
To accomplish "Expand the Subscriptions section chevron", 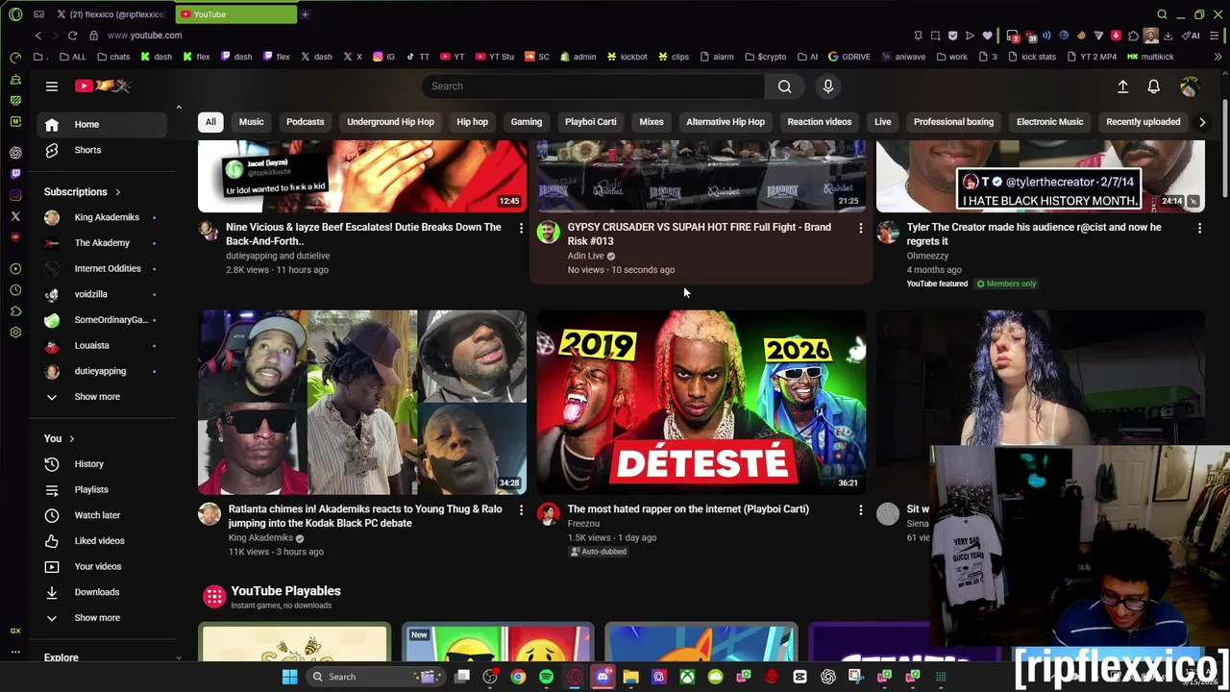I will pyautogui.click(x=118, y=192).
